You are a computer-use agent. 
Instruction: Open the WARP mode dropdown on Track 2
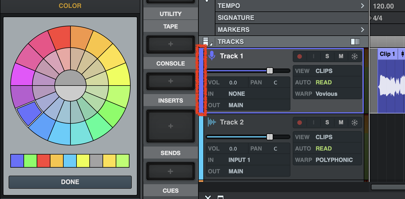coord(334,160)
